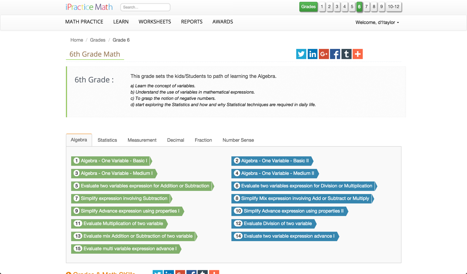Share via the LinkedIn icon
Screen dimensions: 467x274
312,54
